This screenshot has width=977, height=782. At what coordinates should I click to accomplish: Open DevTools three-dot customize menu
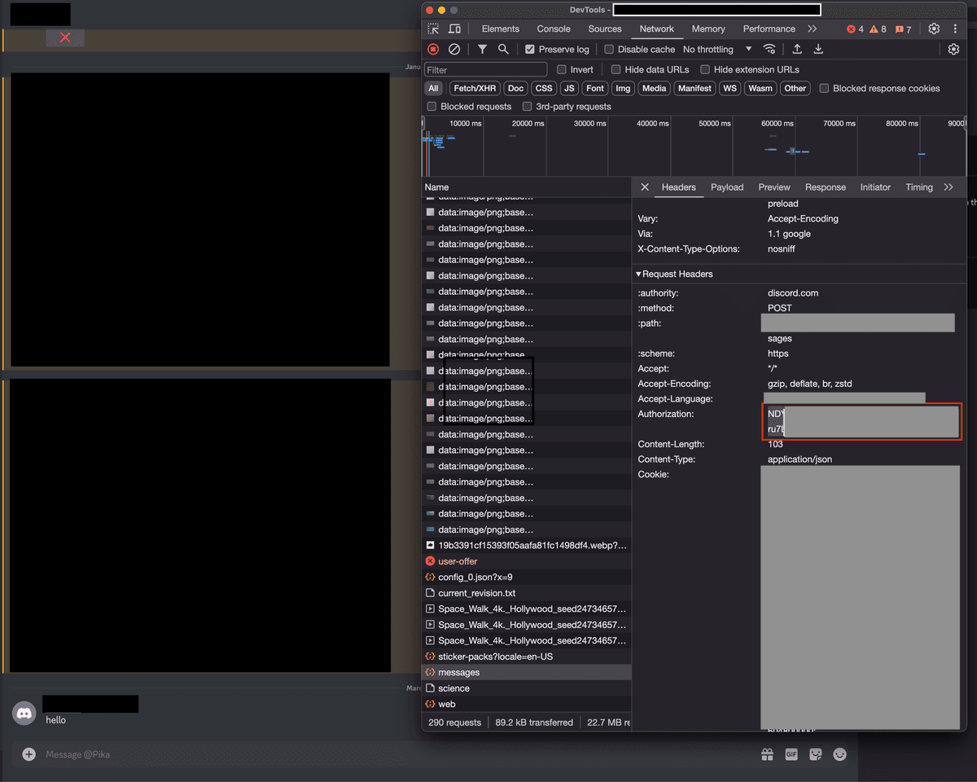click(x=955, y=29)
